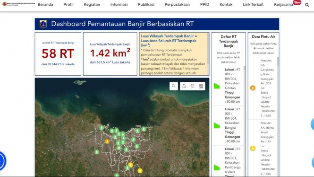Click the 1.42 km² affected area value
314x177 pixels.
[x=110, y=53]
